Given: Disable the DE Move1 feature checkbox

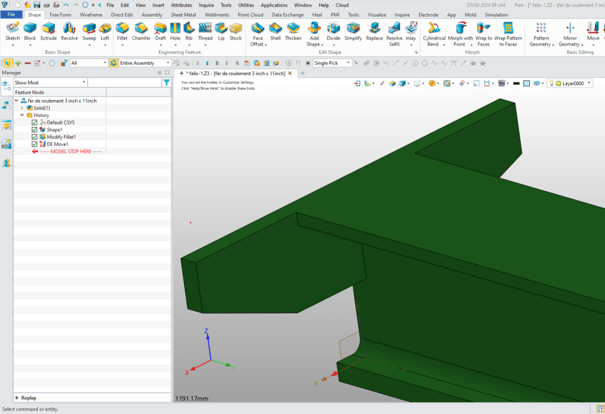Looking at the screenshot, I should (x=34, y=144).
